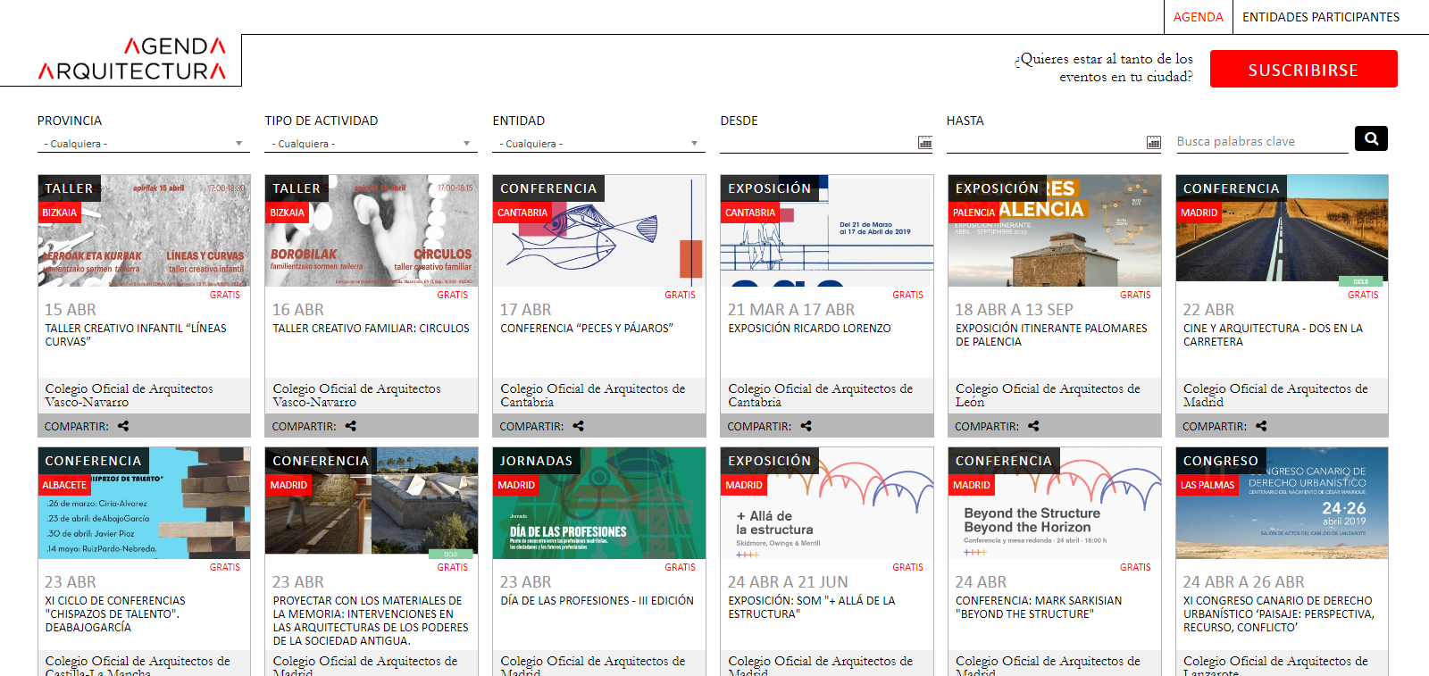Open Taller Creativo Familiar: Circulos title
This screenshot has height=676, width=1429.
click(x=371, y=329)
